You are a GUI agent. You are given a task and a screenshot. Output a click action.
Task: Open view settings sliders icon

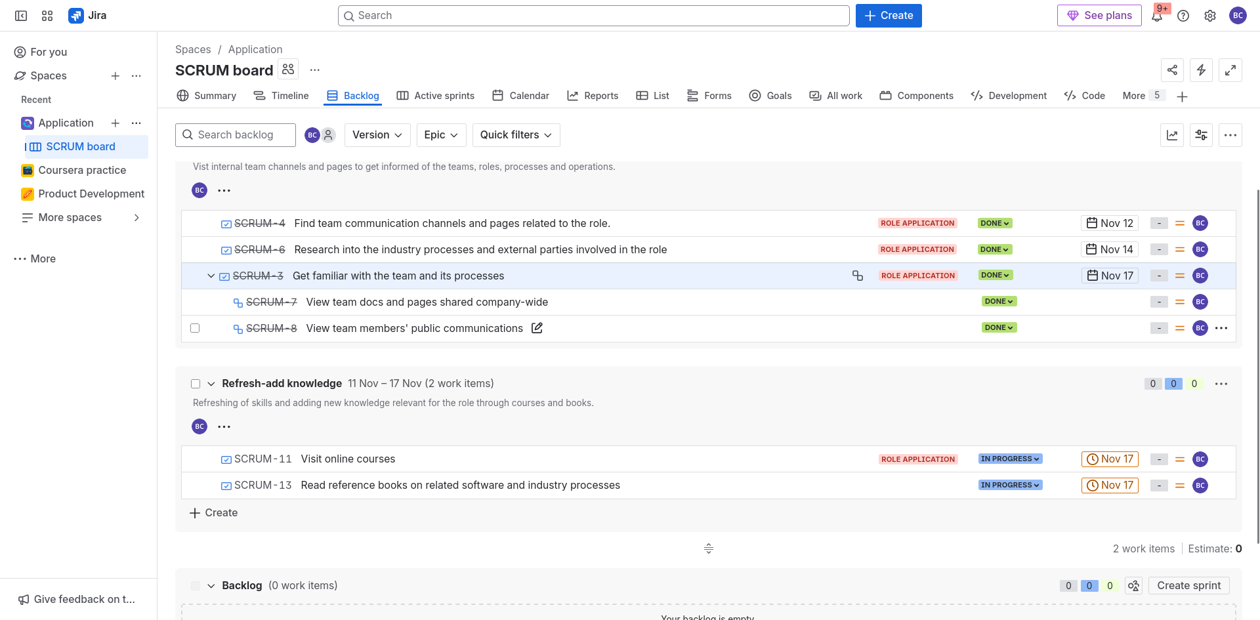1201,135
